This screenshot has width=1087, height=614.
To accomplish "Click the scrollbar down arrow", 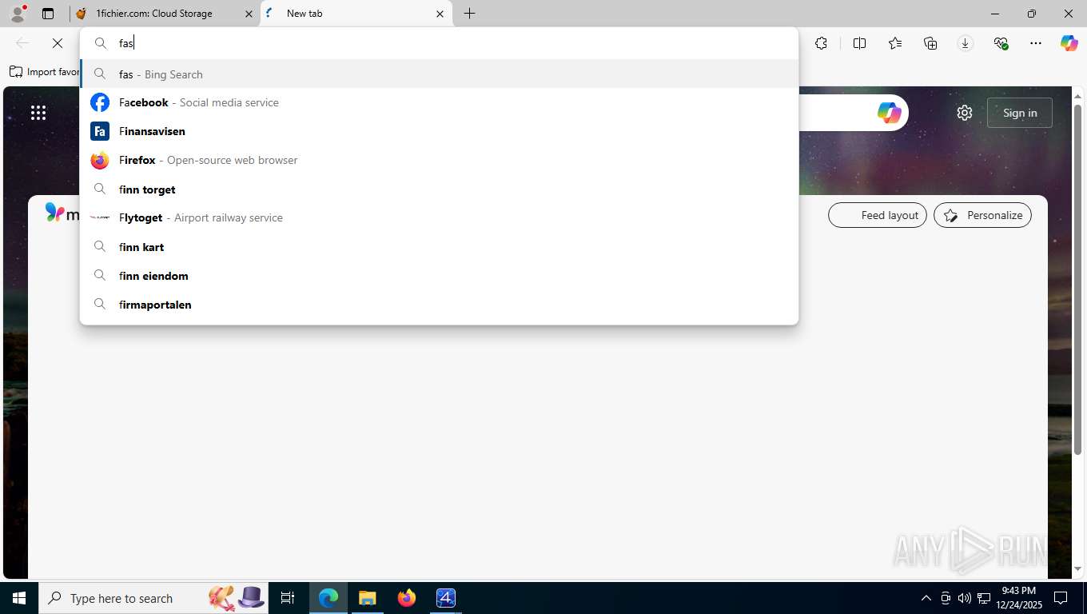I will coord(1077,569).
